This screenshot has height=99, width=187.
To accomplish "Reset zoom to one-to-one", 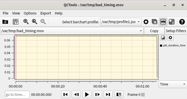I will [35, 22].
